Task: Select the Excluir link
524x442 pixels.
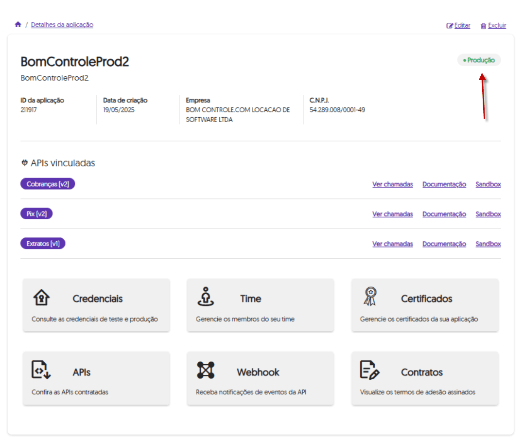Action: click(x=497, y=25)
